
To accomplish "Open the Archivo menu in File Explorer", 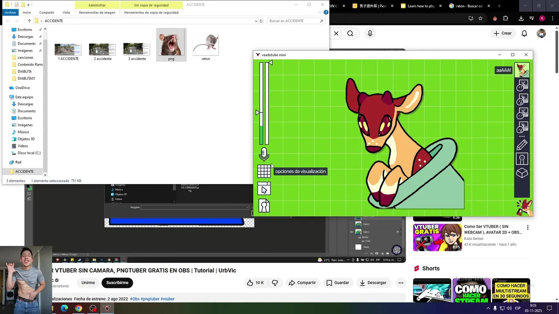I will [10, 13].
